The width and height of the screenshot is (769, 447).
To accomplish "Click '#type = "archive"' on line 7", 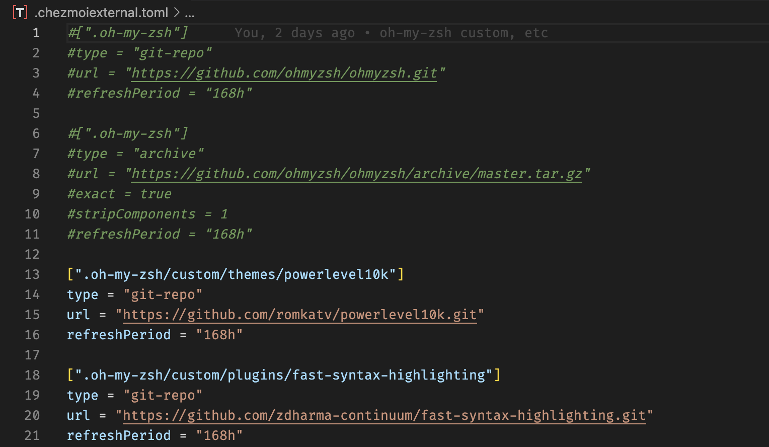I will point(135,154).
